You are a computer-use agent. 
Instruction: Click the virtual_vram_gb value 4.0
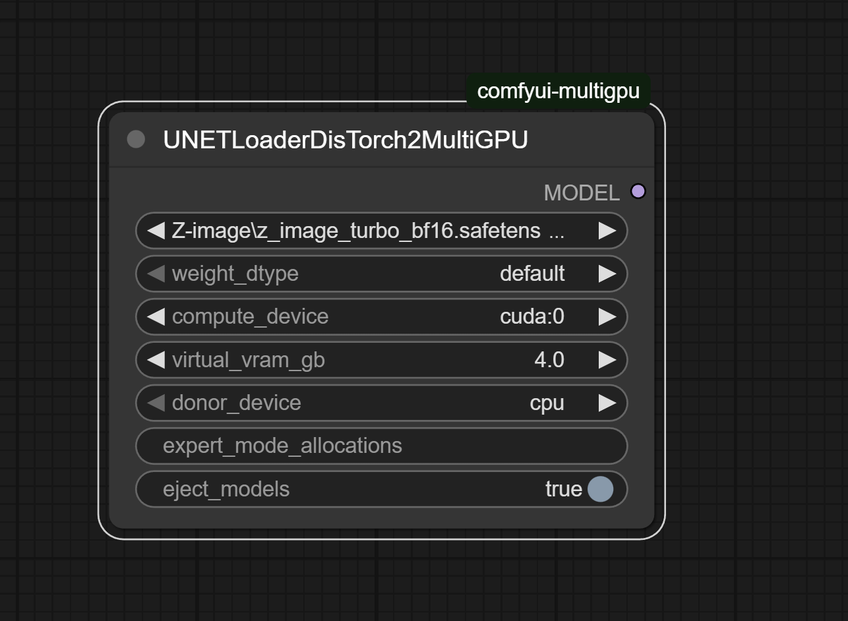tap(549, 360)
